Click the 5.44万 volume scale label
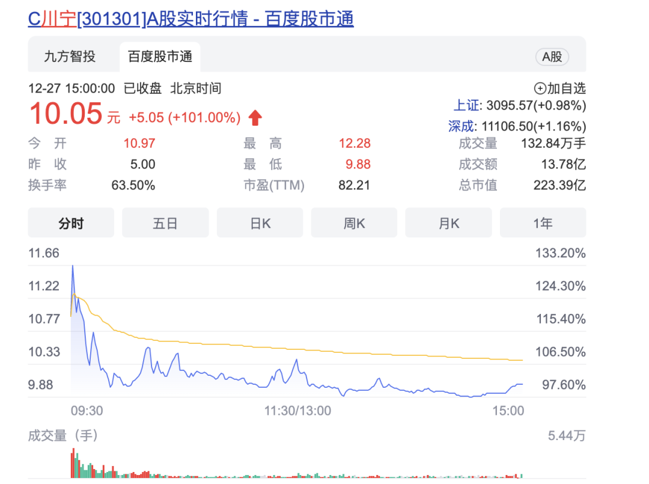 point(567,435)
